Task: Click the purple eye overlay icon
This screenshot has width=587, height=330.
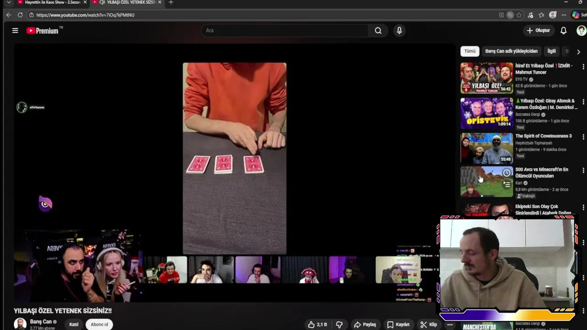Action: 45,203
